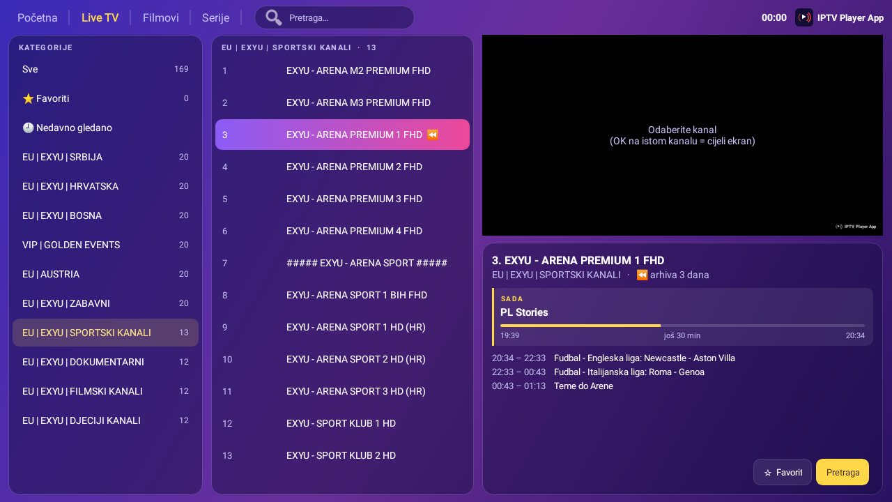Click the search magnifier icon
This screenshot has width=892, height=502.
pyautogui.click(x=274, y=17)
